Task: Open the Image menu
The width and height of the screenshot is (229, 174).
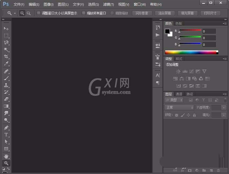Action: [x=49, y=5]
